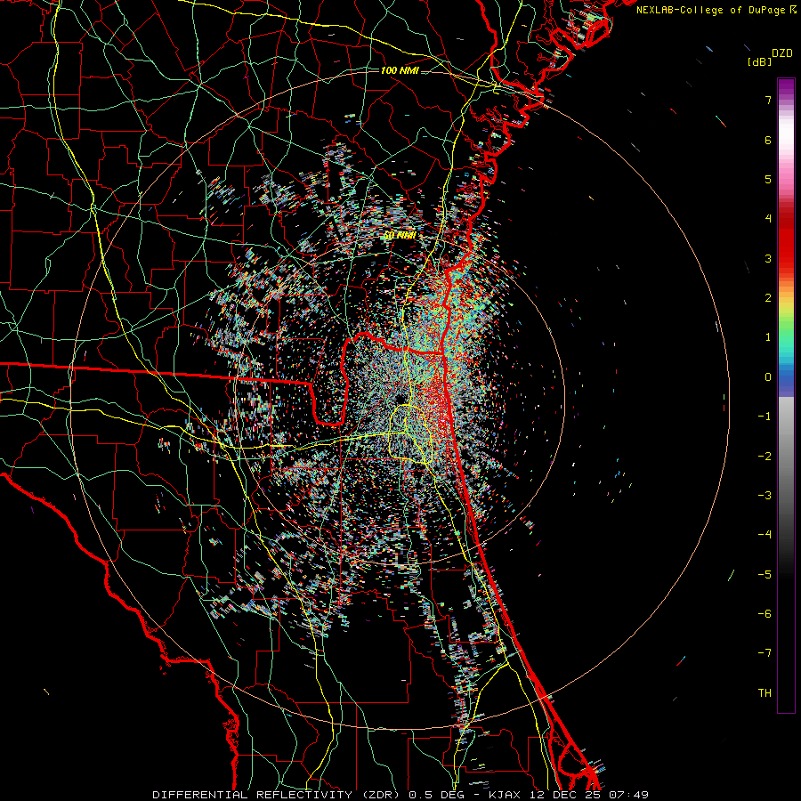Pick the -2 value on the scale
Screen dimensions: 801x801
click(x=765, y=457)
